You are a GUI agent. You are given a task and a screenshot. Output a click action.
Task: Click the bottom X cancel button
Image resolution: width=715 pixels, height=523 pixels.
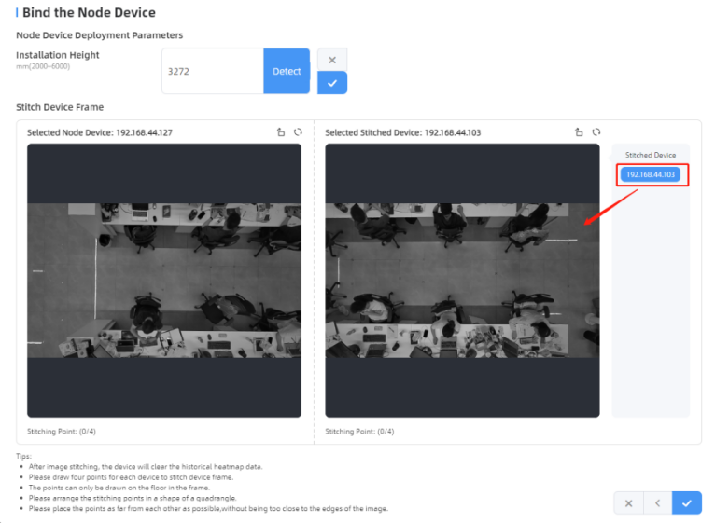[628, 503]
